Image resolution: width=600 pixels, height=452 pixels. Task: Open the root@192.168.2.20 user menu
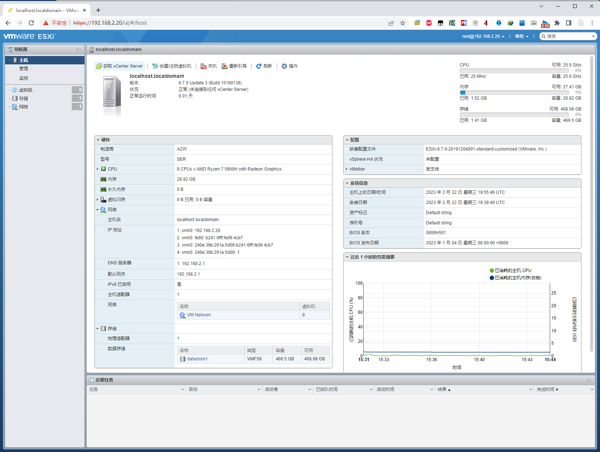click(483, 36)
